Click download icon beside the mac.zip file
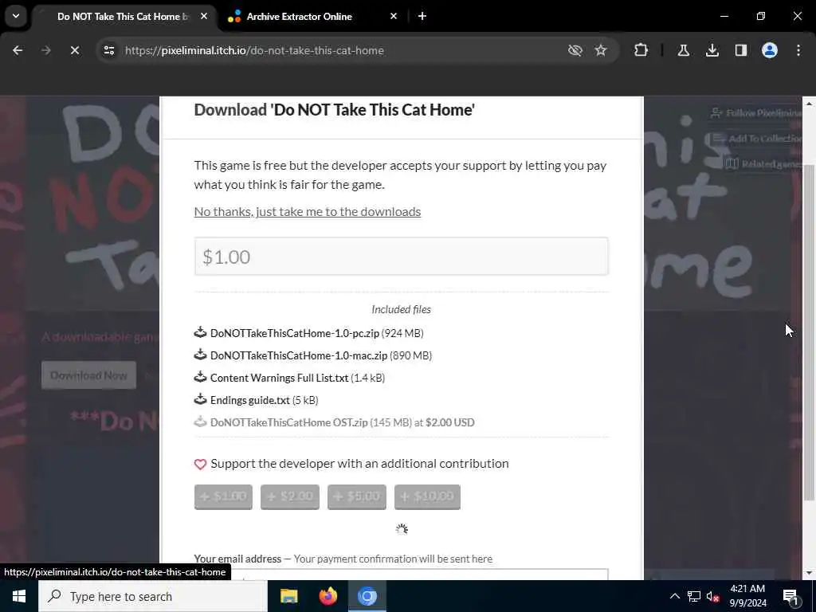 pos(200,355)
